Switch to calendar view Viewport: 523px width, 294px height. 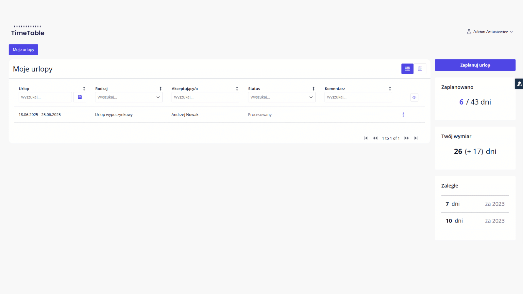(x=420, y=69)
